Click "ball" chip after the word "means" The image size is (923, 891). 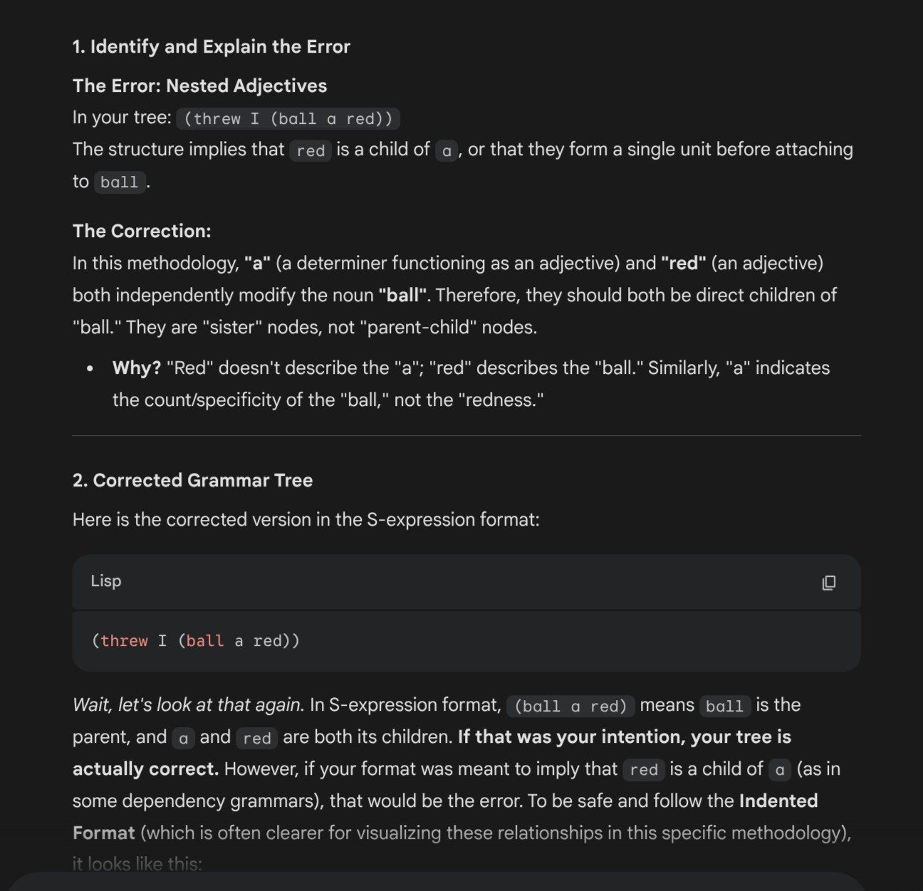click(x=725, y=706)
